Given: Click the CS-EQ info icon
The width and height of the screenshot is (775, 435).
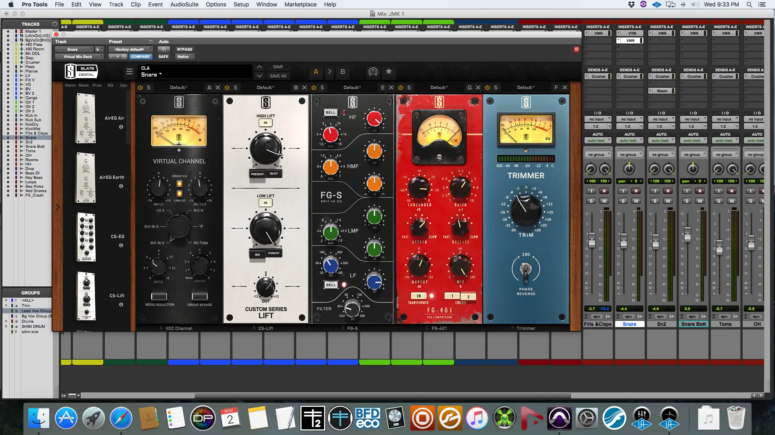Looking at the screenshot, I should pyautogui.click(x=121, y=245).
